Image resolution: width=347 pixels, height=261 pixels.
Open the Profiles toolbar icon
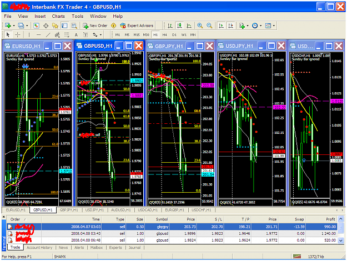[x=21, y=26]
